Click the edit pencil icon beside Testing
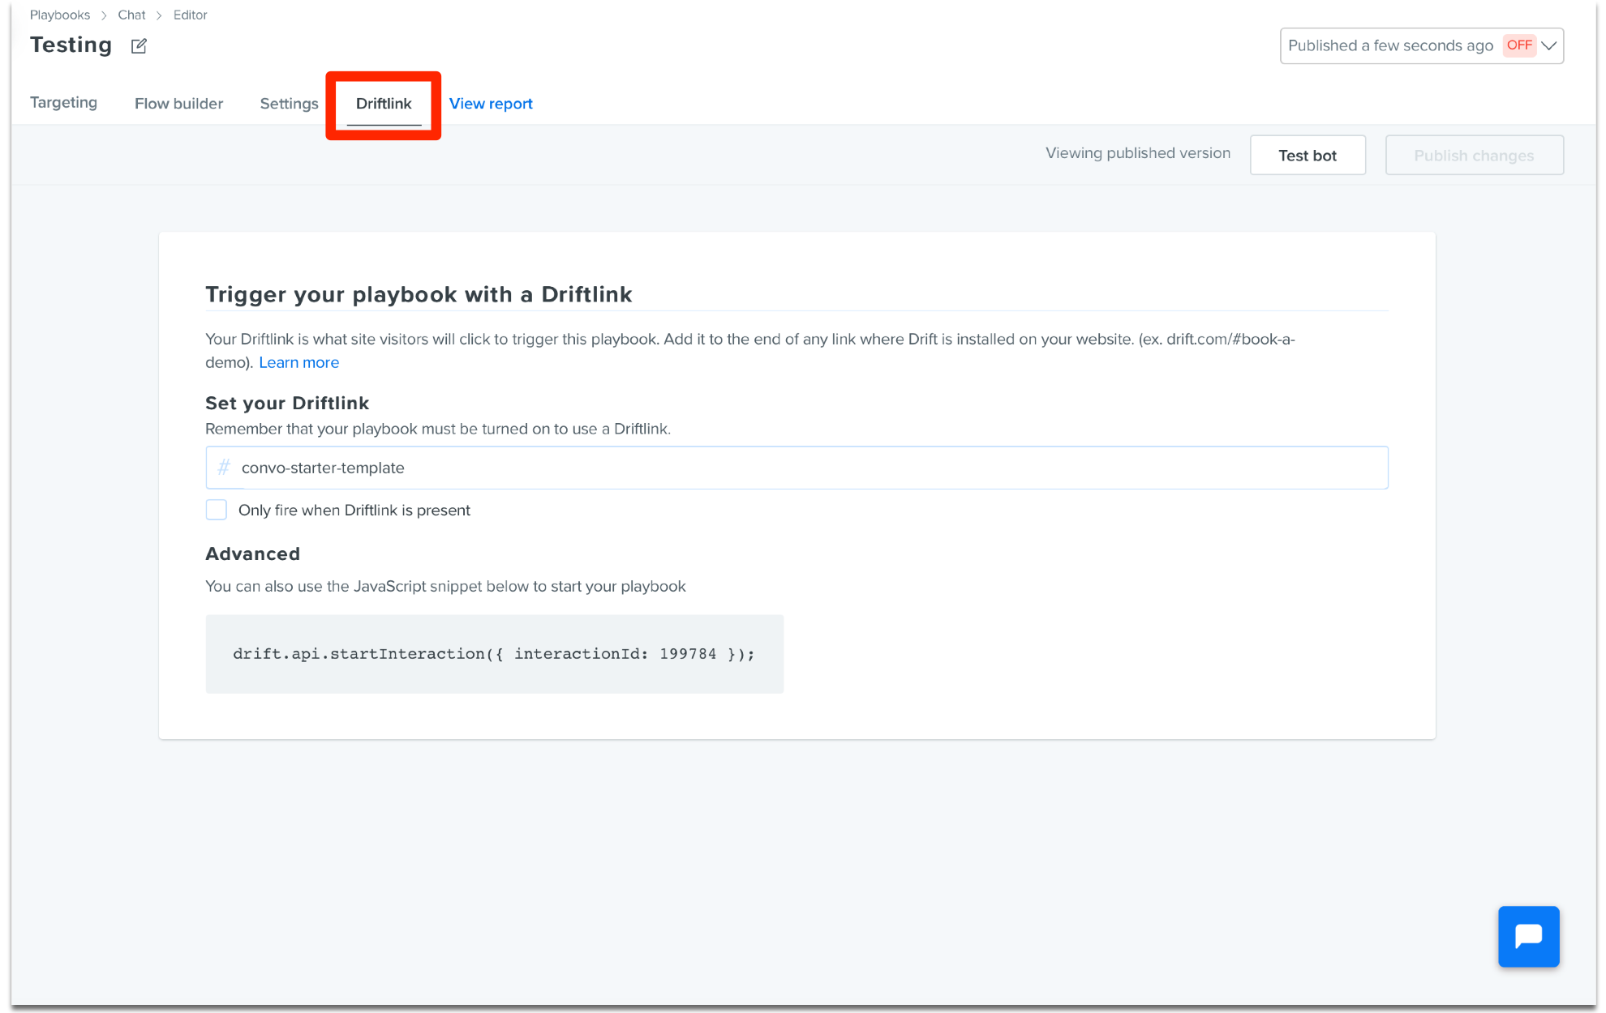This screenshot has width=1606, height=1013. point(139,46)
